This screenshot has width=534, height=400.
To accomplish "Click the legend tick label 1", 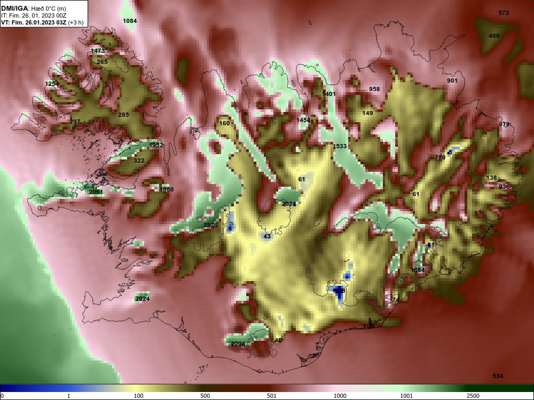I will point(69,396).
